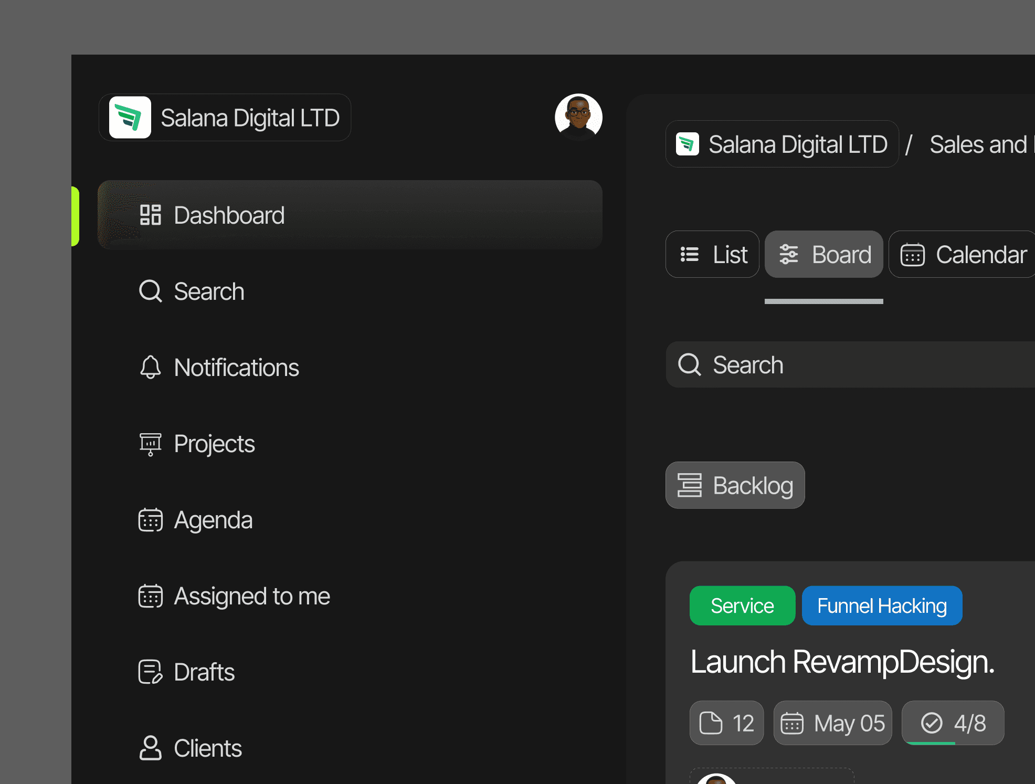Click the Clients person icon

[x=150, y=748]
